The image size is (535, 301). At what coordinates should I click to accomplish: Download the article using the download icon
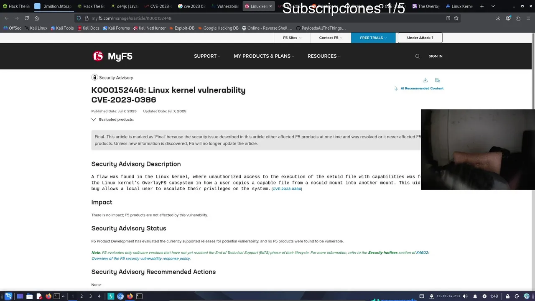point(425,80)
